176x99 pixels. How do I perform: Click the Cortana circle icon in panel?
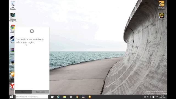(x=32, y=31)
